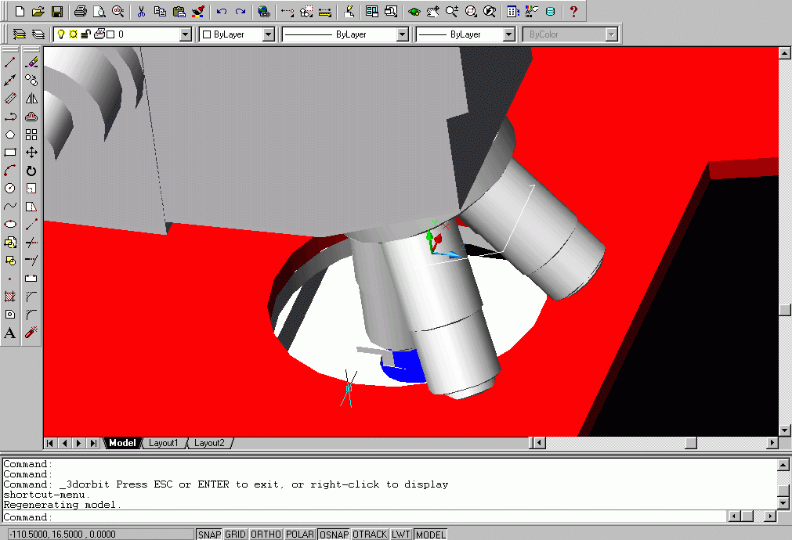
Task: Click the Explode tool icon
Action: [x=31, y=333]
